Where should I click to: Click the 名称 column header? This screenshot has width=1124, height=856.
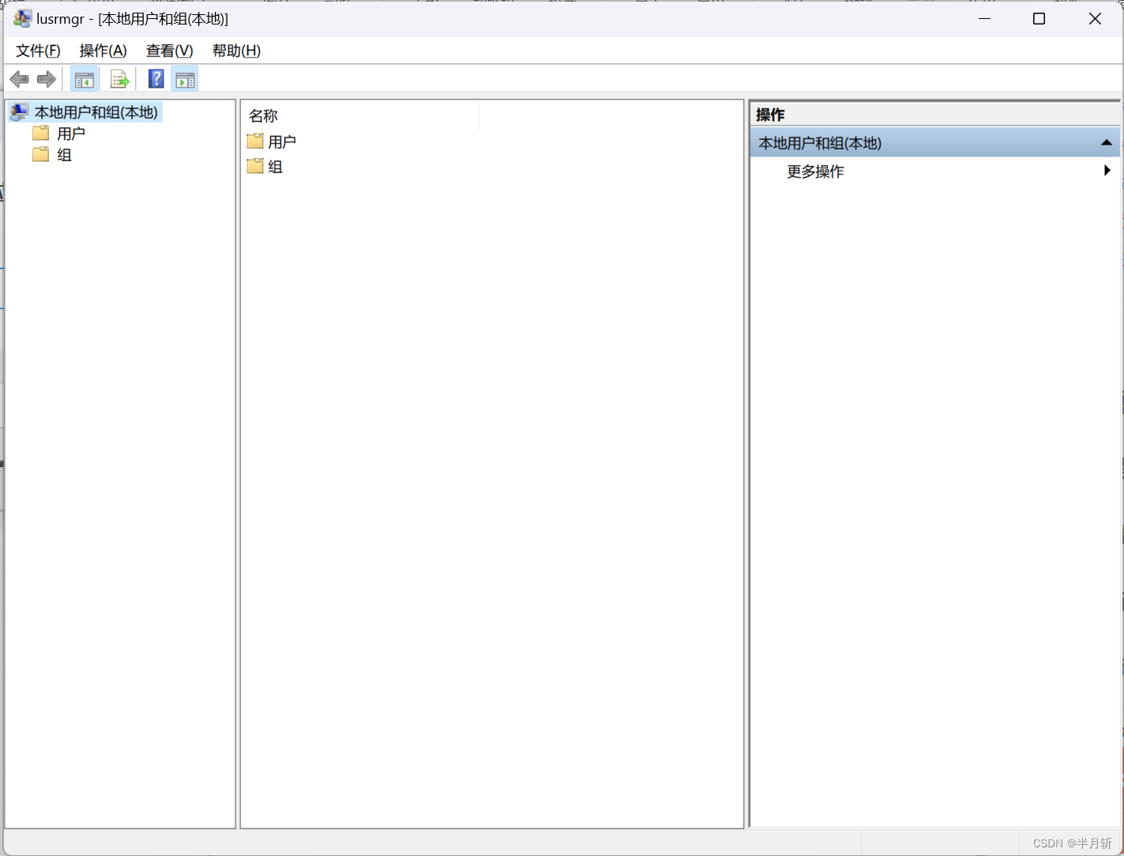coord(360,115)
